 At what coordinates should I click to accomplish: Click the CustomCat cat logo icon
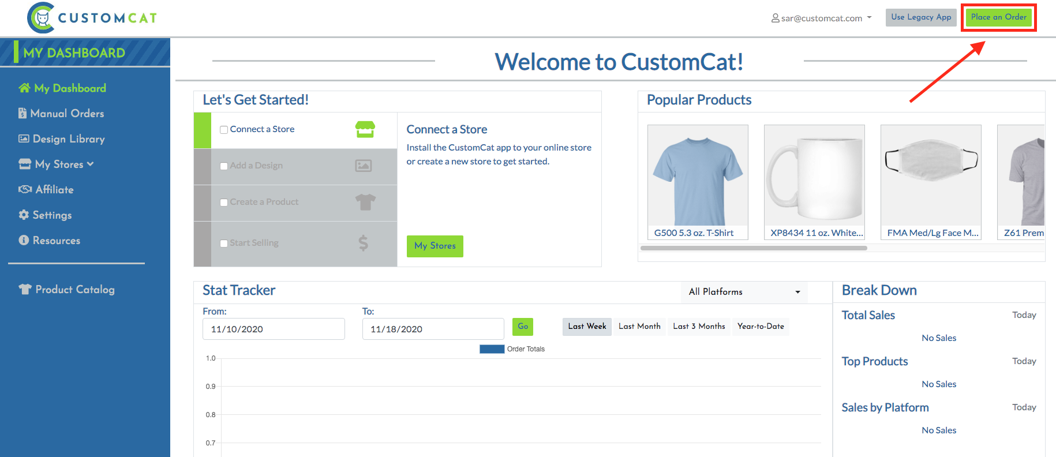(x=42, y=18)
